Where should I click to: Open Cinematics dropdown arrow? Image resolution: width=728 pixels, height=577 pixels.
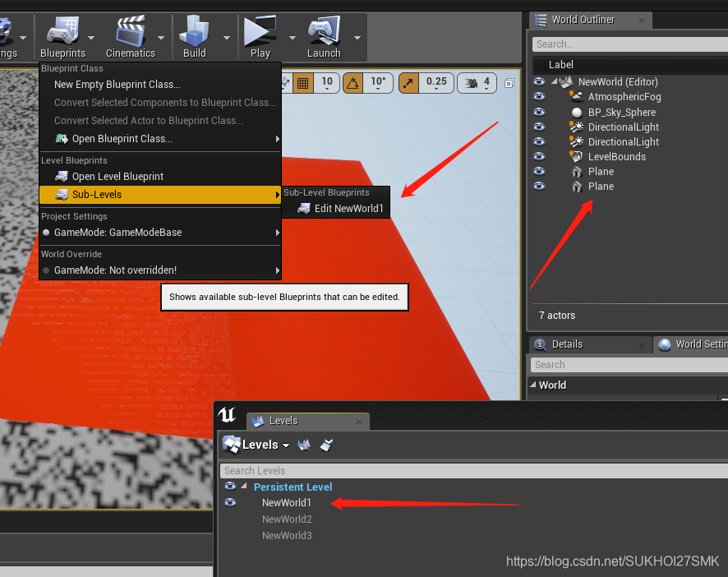coord(161,38)
